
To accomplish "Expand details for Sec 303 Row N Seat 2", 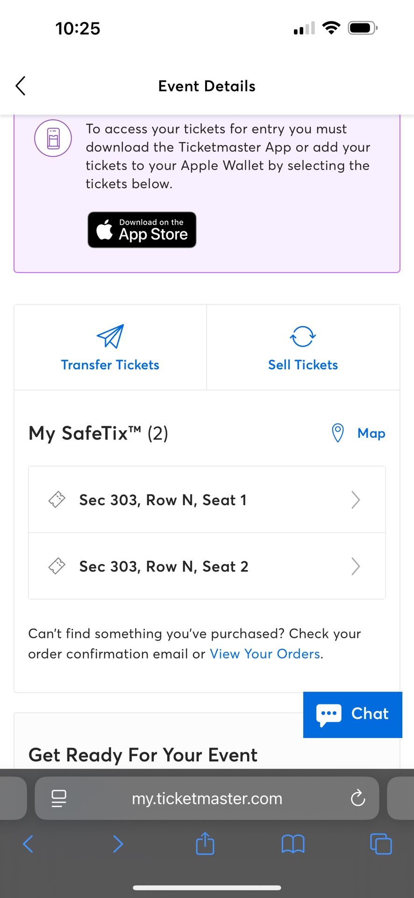I will (355, 566).
